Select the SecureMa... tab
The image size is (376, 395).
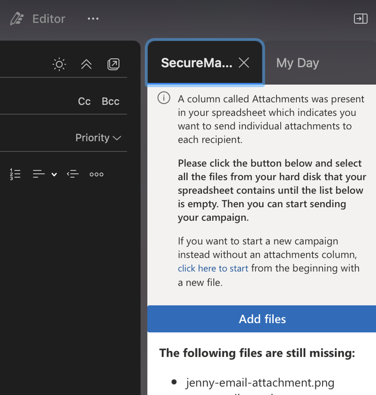pos(197,63)
